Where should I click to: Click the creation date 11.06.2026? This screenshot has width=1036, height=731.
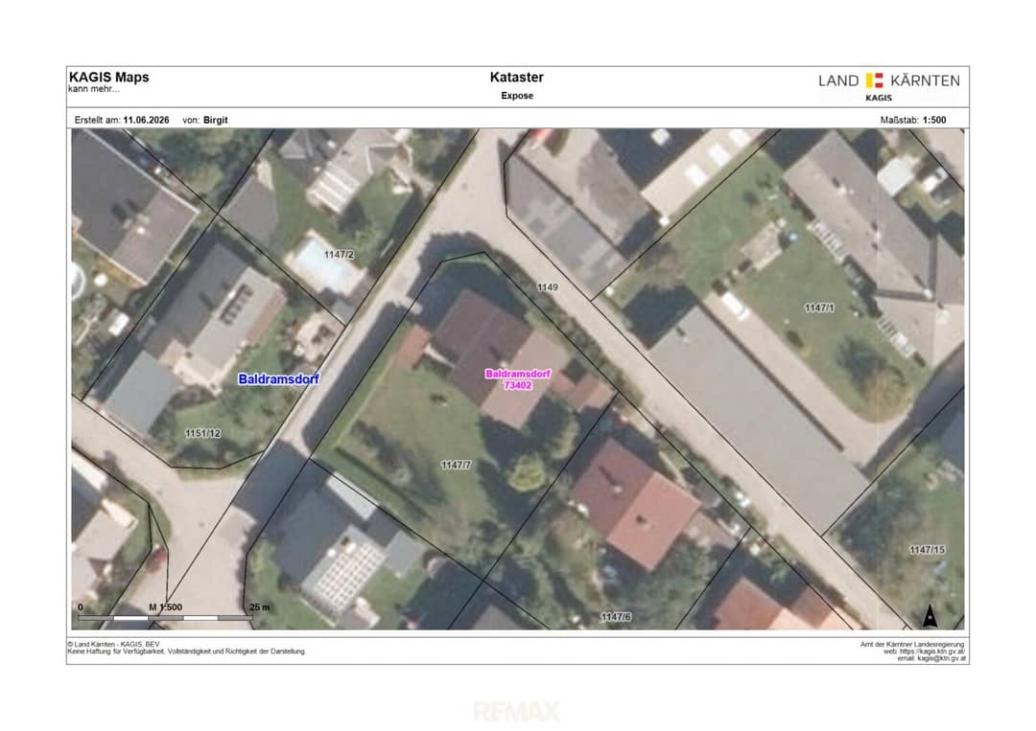[146, 120]
